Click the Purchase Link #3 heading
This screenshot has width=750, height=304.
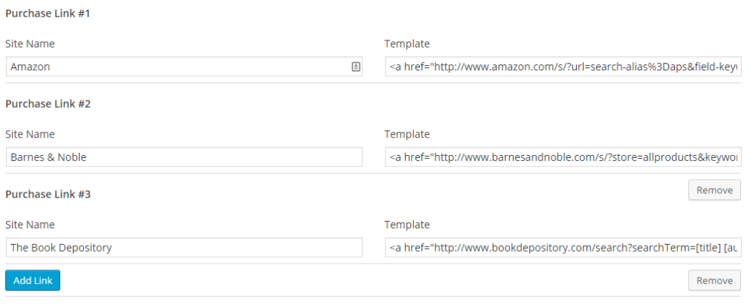click(x=48, y=194)
